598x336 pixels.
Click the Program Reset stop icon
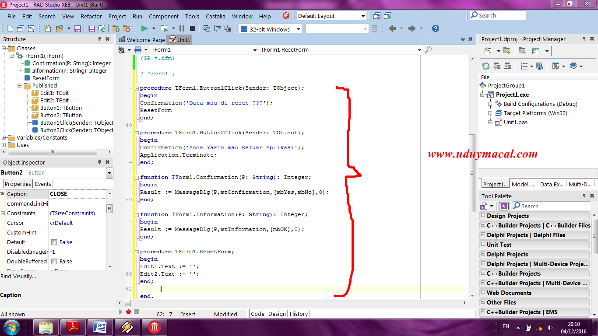192,29
